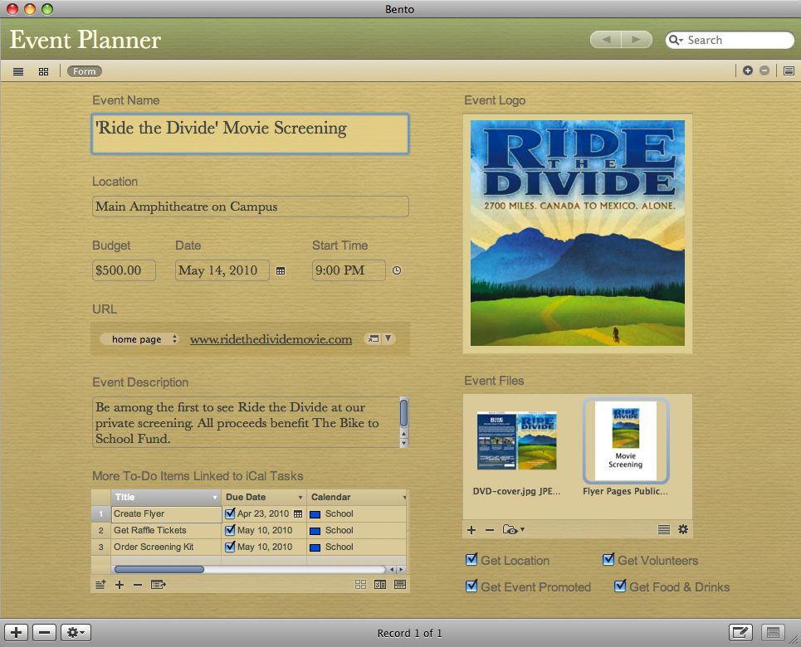Uncheck Get Food & Drinks checkbox

click(x=620, y=586)
